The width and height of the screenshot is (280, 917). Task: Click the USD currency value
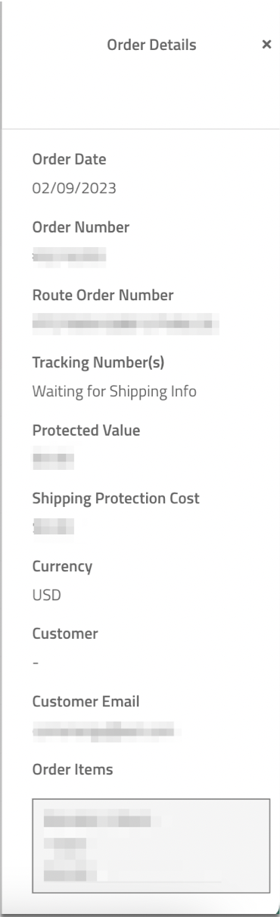(x=46, y=595)
